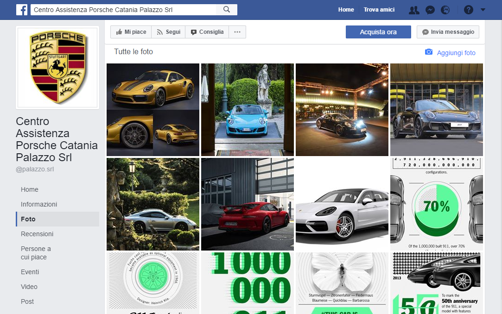Select Foto in the sidebar
The image size is (502, 314).
tap(57, 219)
